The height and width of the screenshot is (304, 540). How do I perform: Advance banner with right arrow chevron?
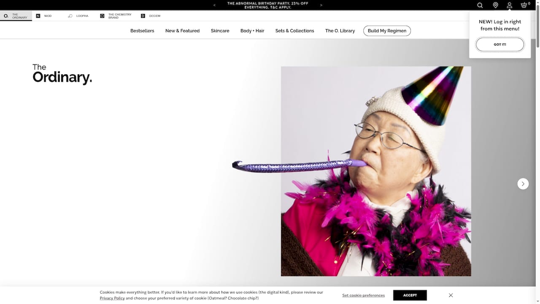point(321,5)
